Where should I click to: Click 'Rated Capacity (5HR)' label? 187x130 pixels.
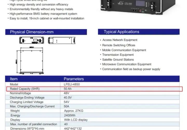(x=25, y=89)
